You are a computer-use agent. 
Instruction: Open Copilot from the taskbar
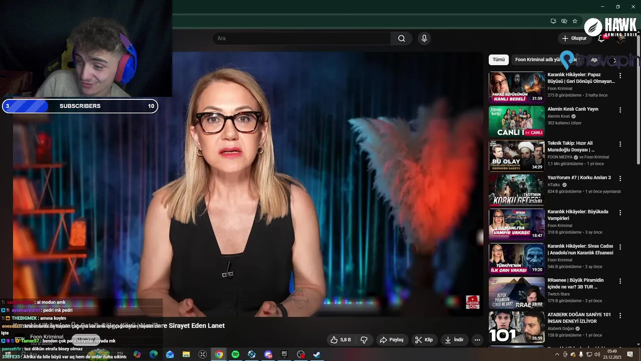[137, 354]
